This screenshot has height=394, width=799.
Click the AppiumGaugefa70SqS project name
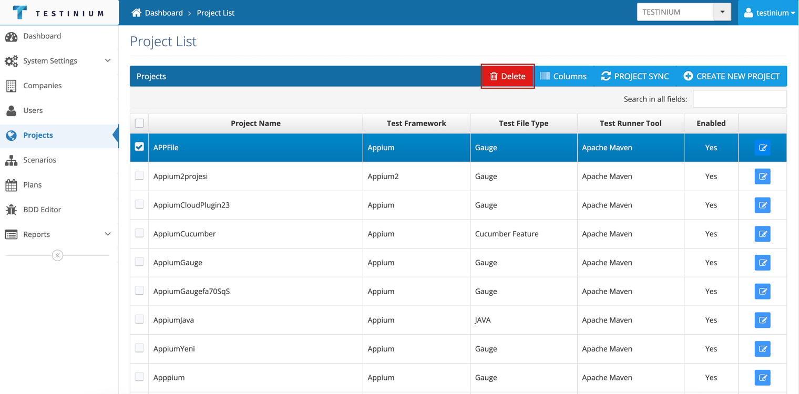[192, 291]
